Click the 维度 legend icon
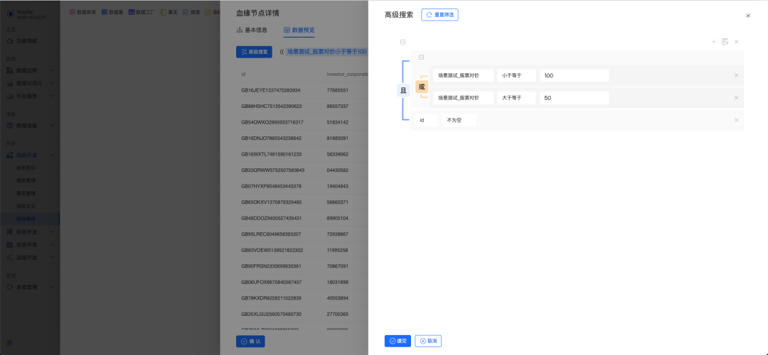This screenshot has height=355, width=768. tap(186, 12)
